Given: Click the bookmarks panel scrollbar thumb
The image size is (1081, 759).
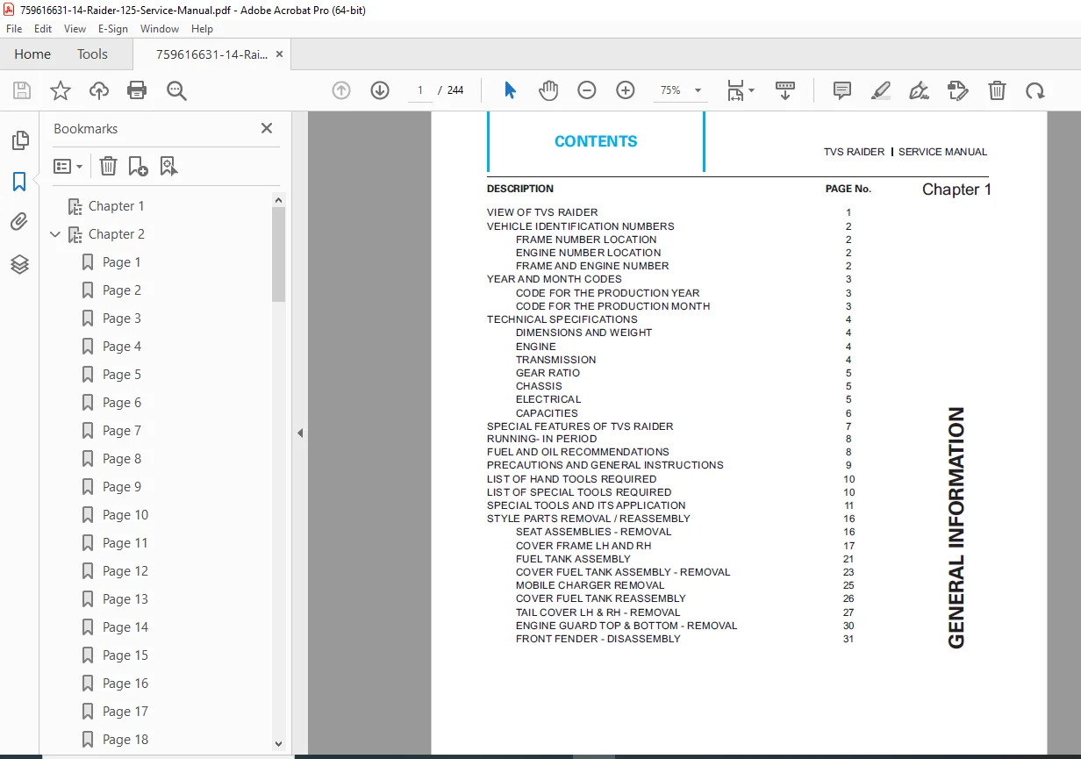Looking at the screenshot, I should (x=279, y=254).
